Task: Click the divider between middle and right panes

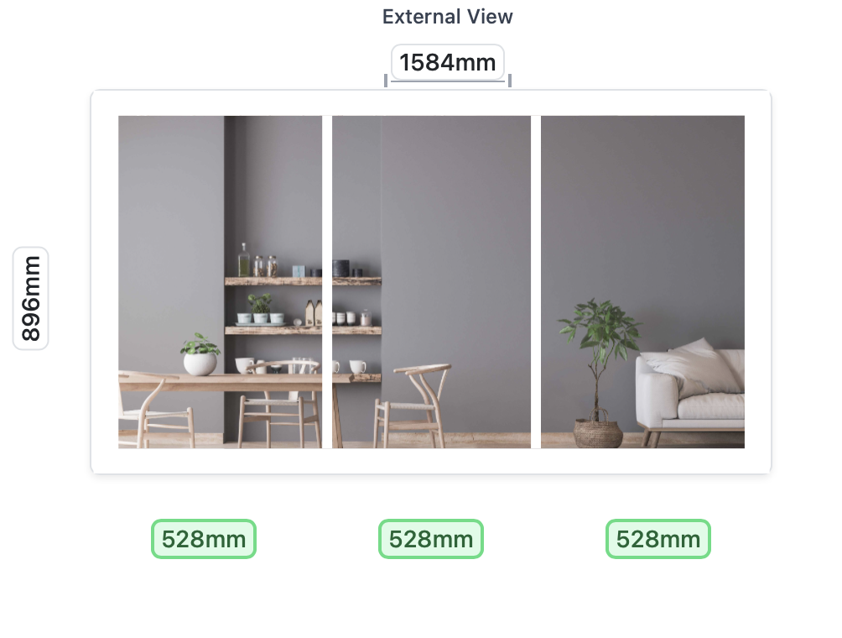Action: [536, 282]
